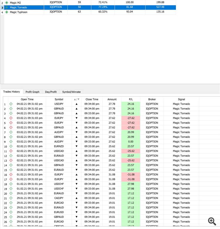Image resolution: width=220 pixels, height=229 pixels.
Task: Click the win target icon in trade row 1
Action: click(x=11, y=104)
